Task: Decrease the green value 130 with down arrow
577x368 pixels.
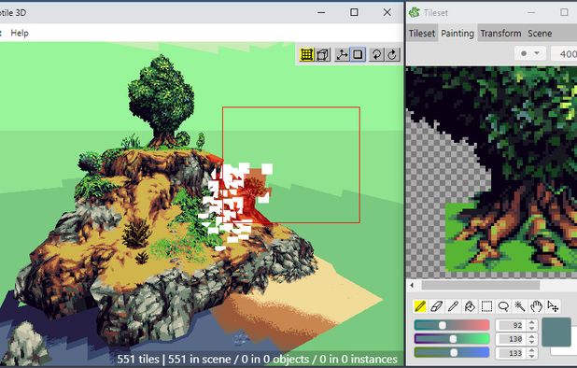Action: click(532, 342)
